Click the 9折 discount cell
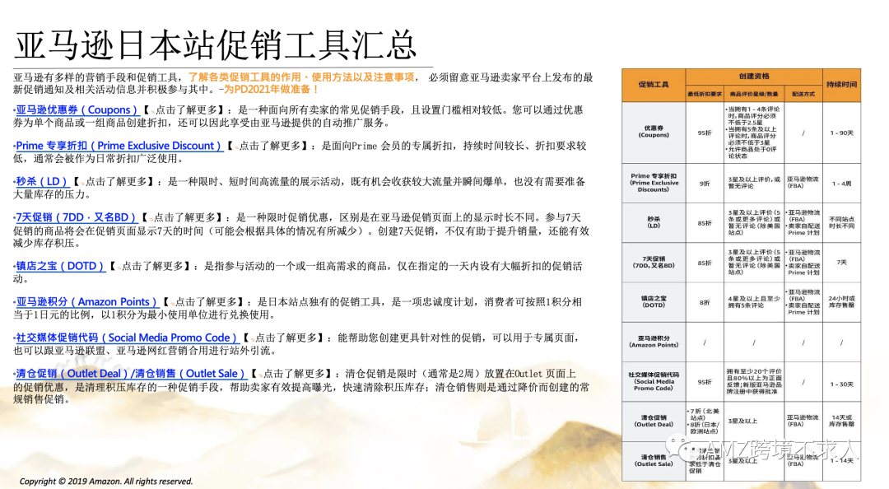Screen dimensions: 889x489 tap(704, 184)
